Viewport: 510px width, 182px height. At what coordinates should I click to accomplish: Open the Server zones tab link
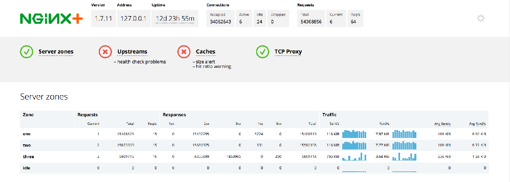coord(56,52)
